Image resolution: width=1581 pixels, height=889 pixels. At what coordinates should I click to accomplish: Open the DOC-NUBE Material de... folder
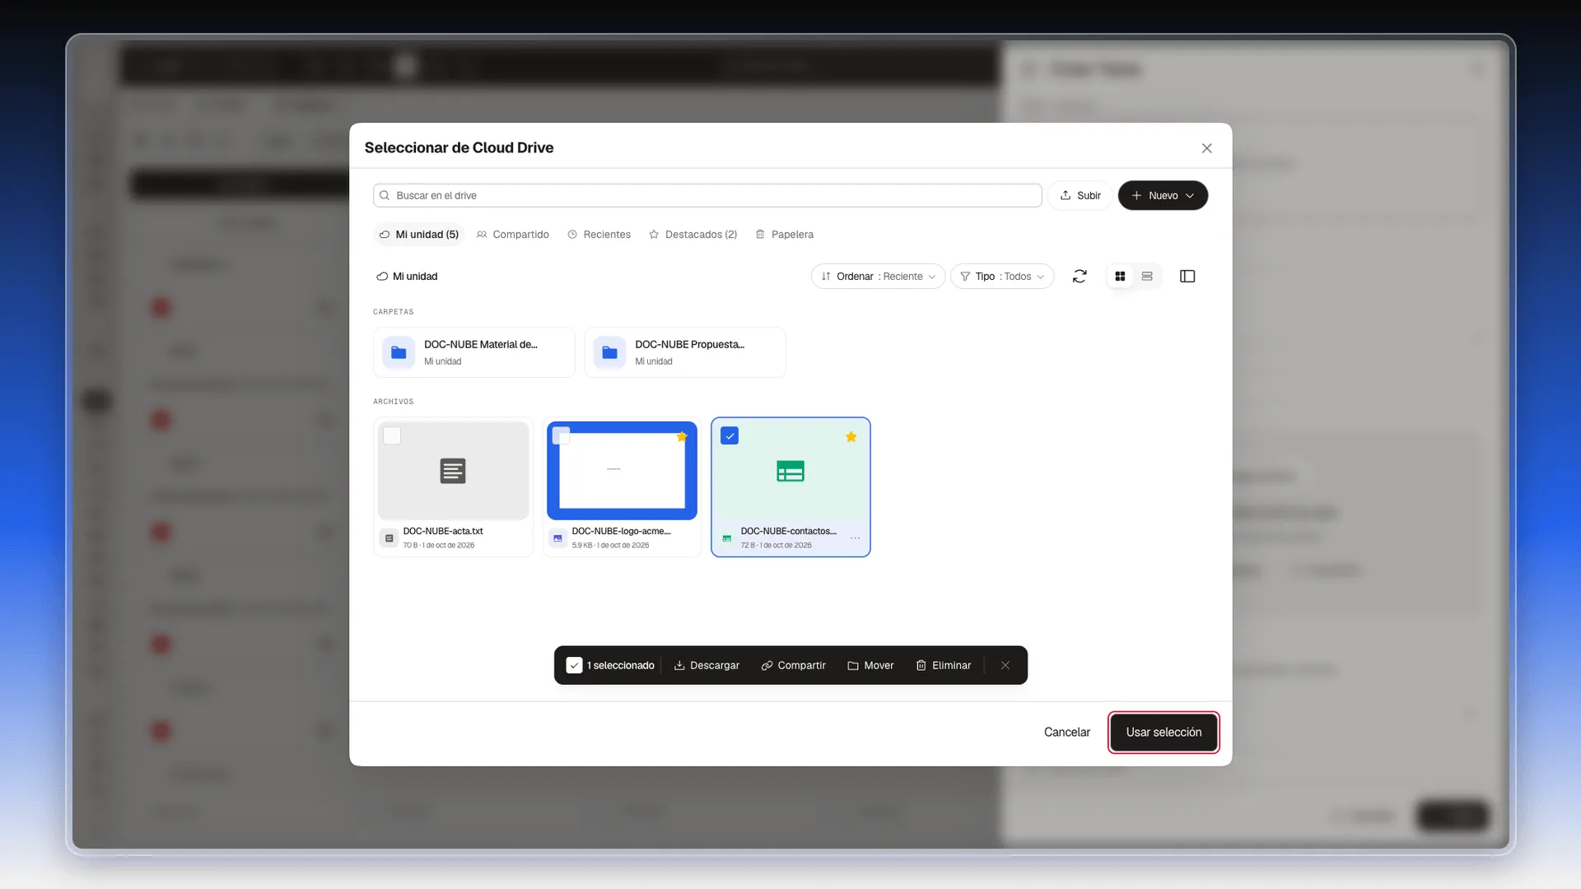[x=473, y=352]
